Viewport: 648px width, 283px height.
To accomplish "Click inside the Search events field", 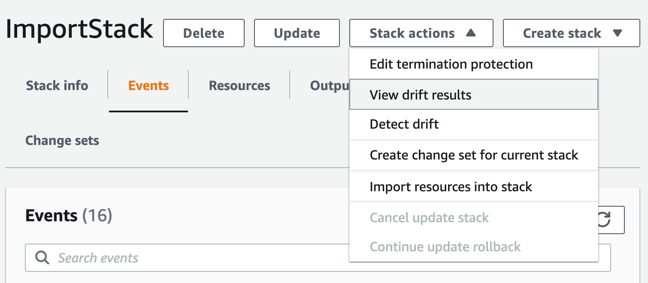I will [x=172, y=258].
